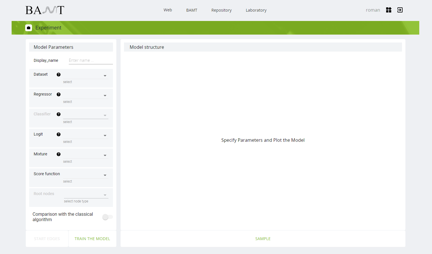Click the Sample button
This screenshot has height=254, width=432.
pyautogui.click(x=263, y=239)
